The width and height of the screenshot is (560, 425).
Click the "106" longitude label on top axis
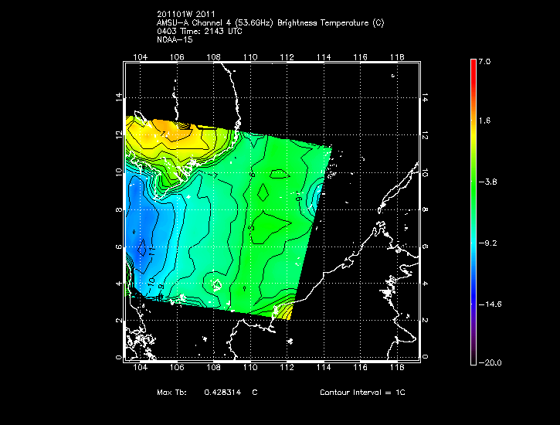(177, 57)
